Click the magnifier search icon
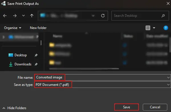Viewport: 171px width, 112px height. pyautogui.click(x=163, y=16)
